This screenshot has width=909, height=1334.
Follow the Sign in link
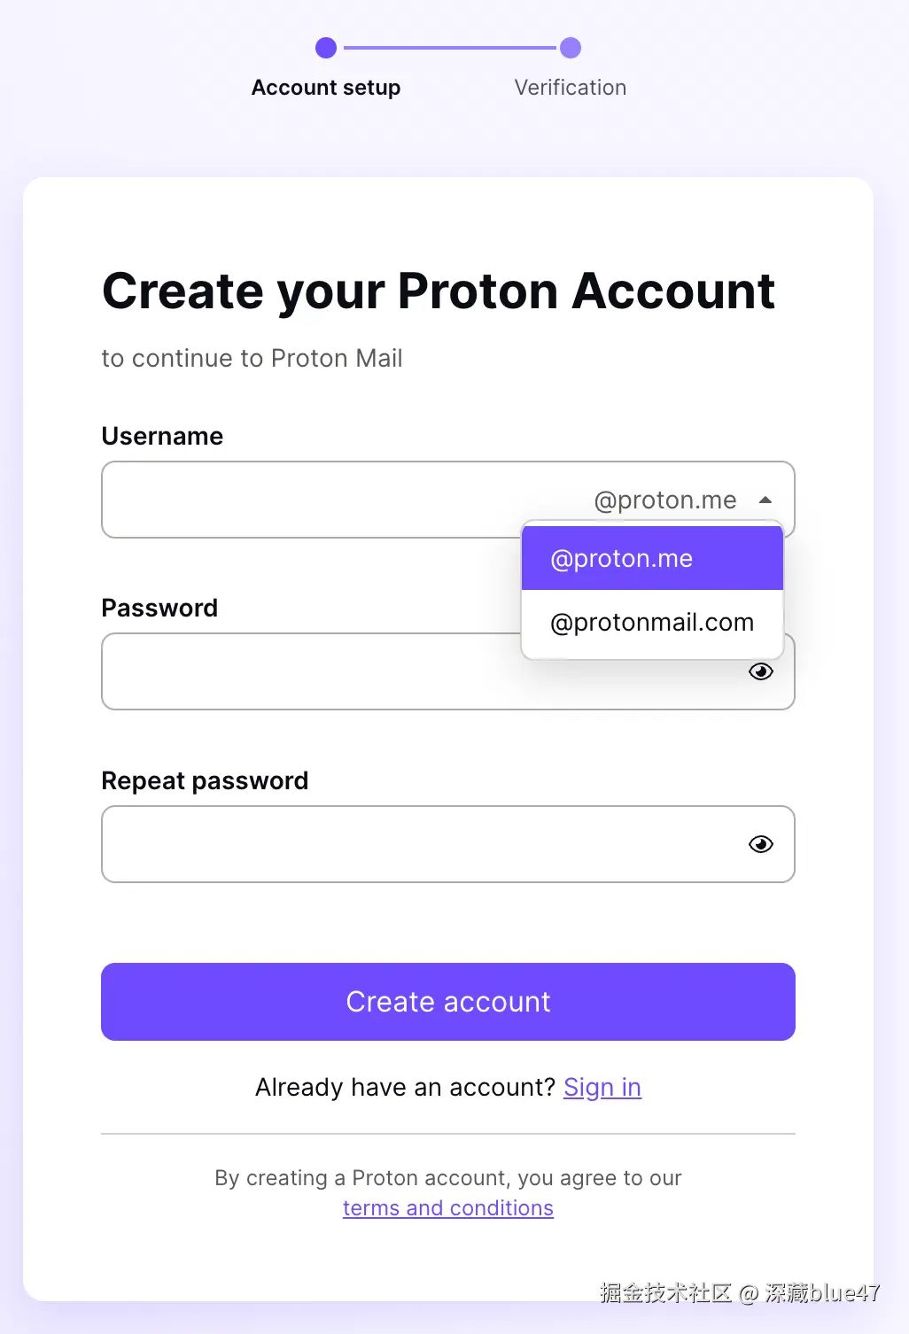(602, 1087)
